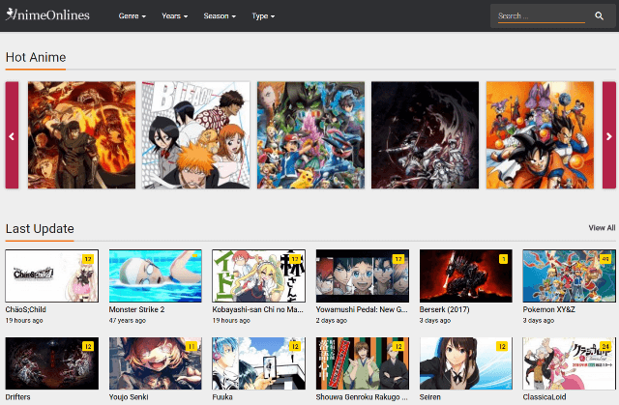The image size is (619, 405).
Task: Open the Pokemon hot anime poster
Action: 310,135
